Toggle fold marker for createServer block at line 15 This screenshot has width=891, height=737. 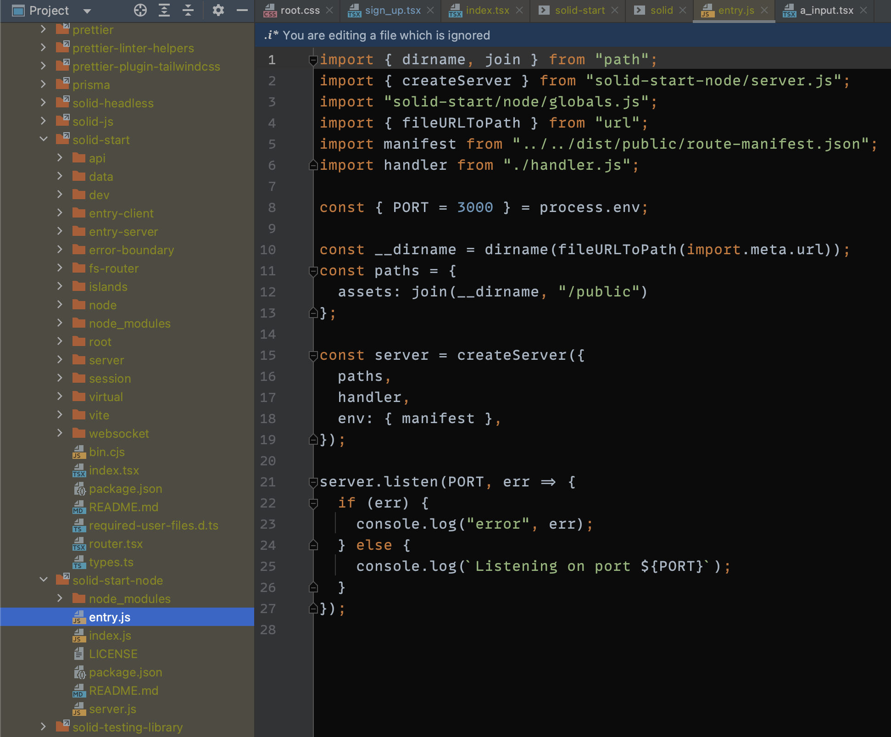(313, 356)
